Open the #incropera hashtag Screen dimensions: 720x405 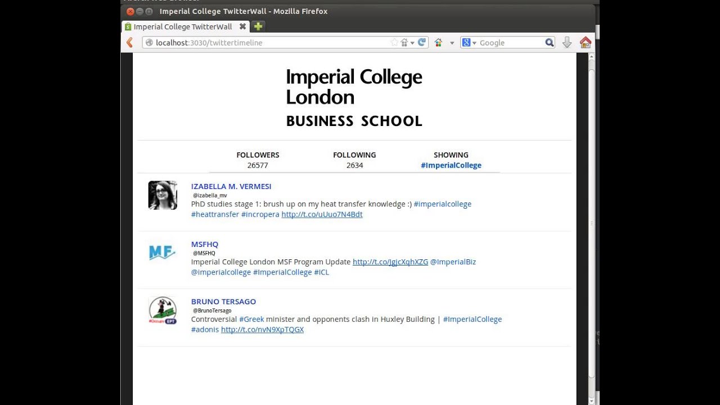pyautogui.click(x=260, y=214)
